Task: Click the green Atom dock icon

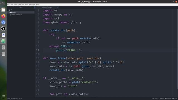Action: coord(3,41)
